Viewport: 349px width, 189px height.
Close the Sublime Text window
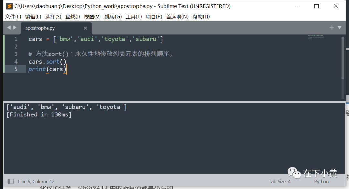point(336,6)
